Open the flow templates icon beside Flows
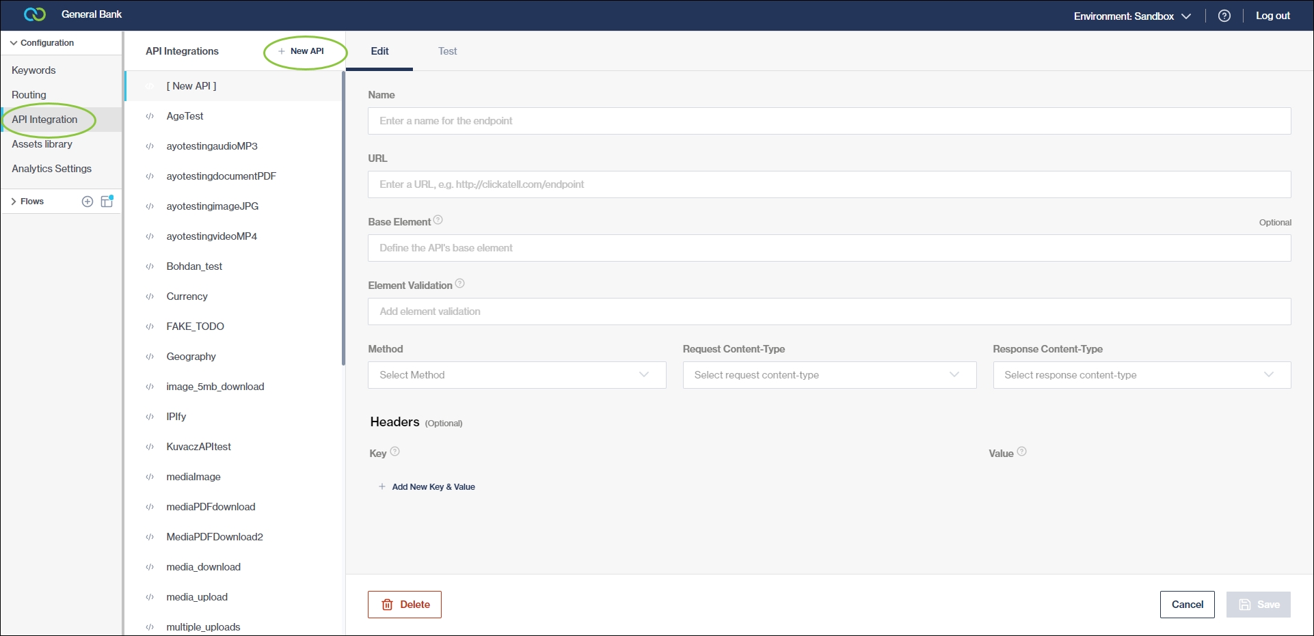This screenshot has height=636, width=1314. [x=107, y=202]
